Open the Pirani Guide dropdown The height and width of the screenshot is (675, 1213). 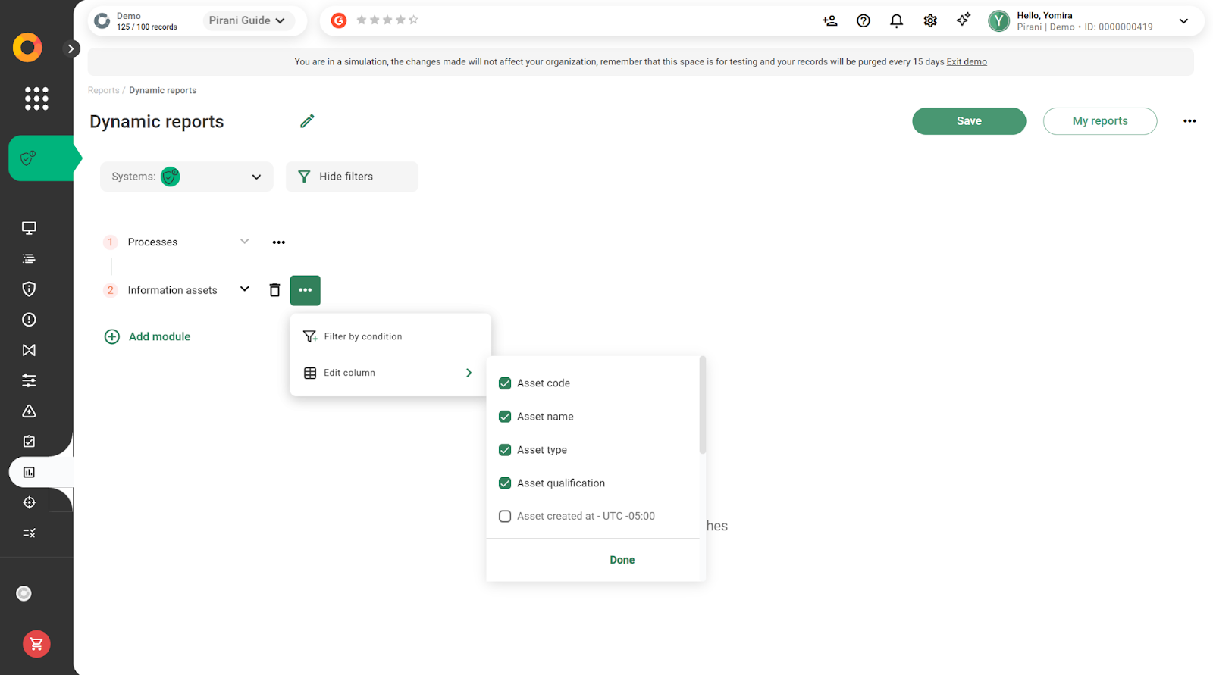[246, 20]
